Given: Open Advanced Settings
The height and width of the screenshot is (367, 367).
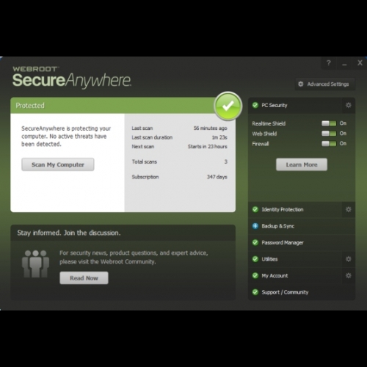Looking at the screenshot, I should (325, 84).
